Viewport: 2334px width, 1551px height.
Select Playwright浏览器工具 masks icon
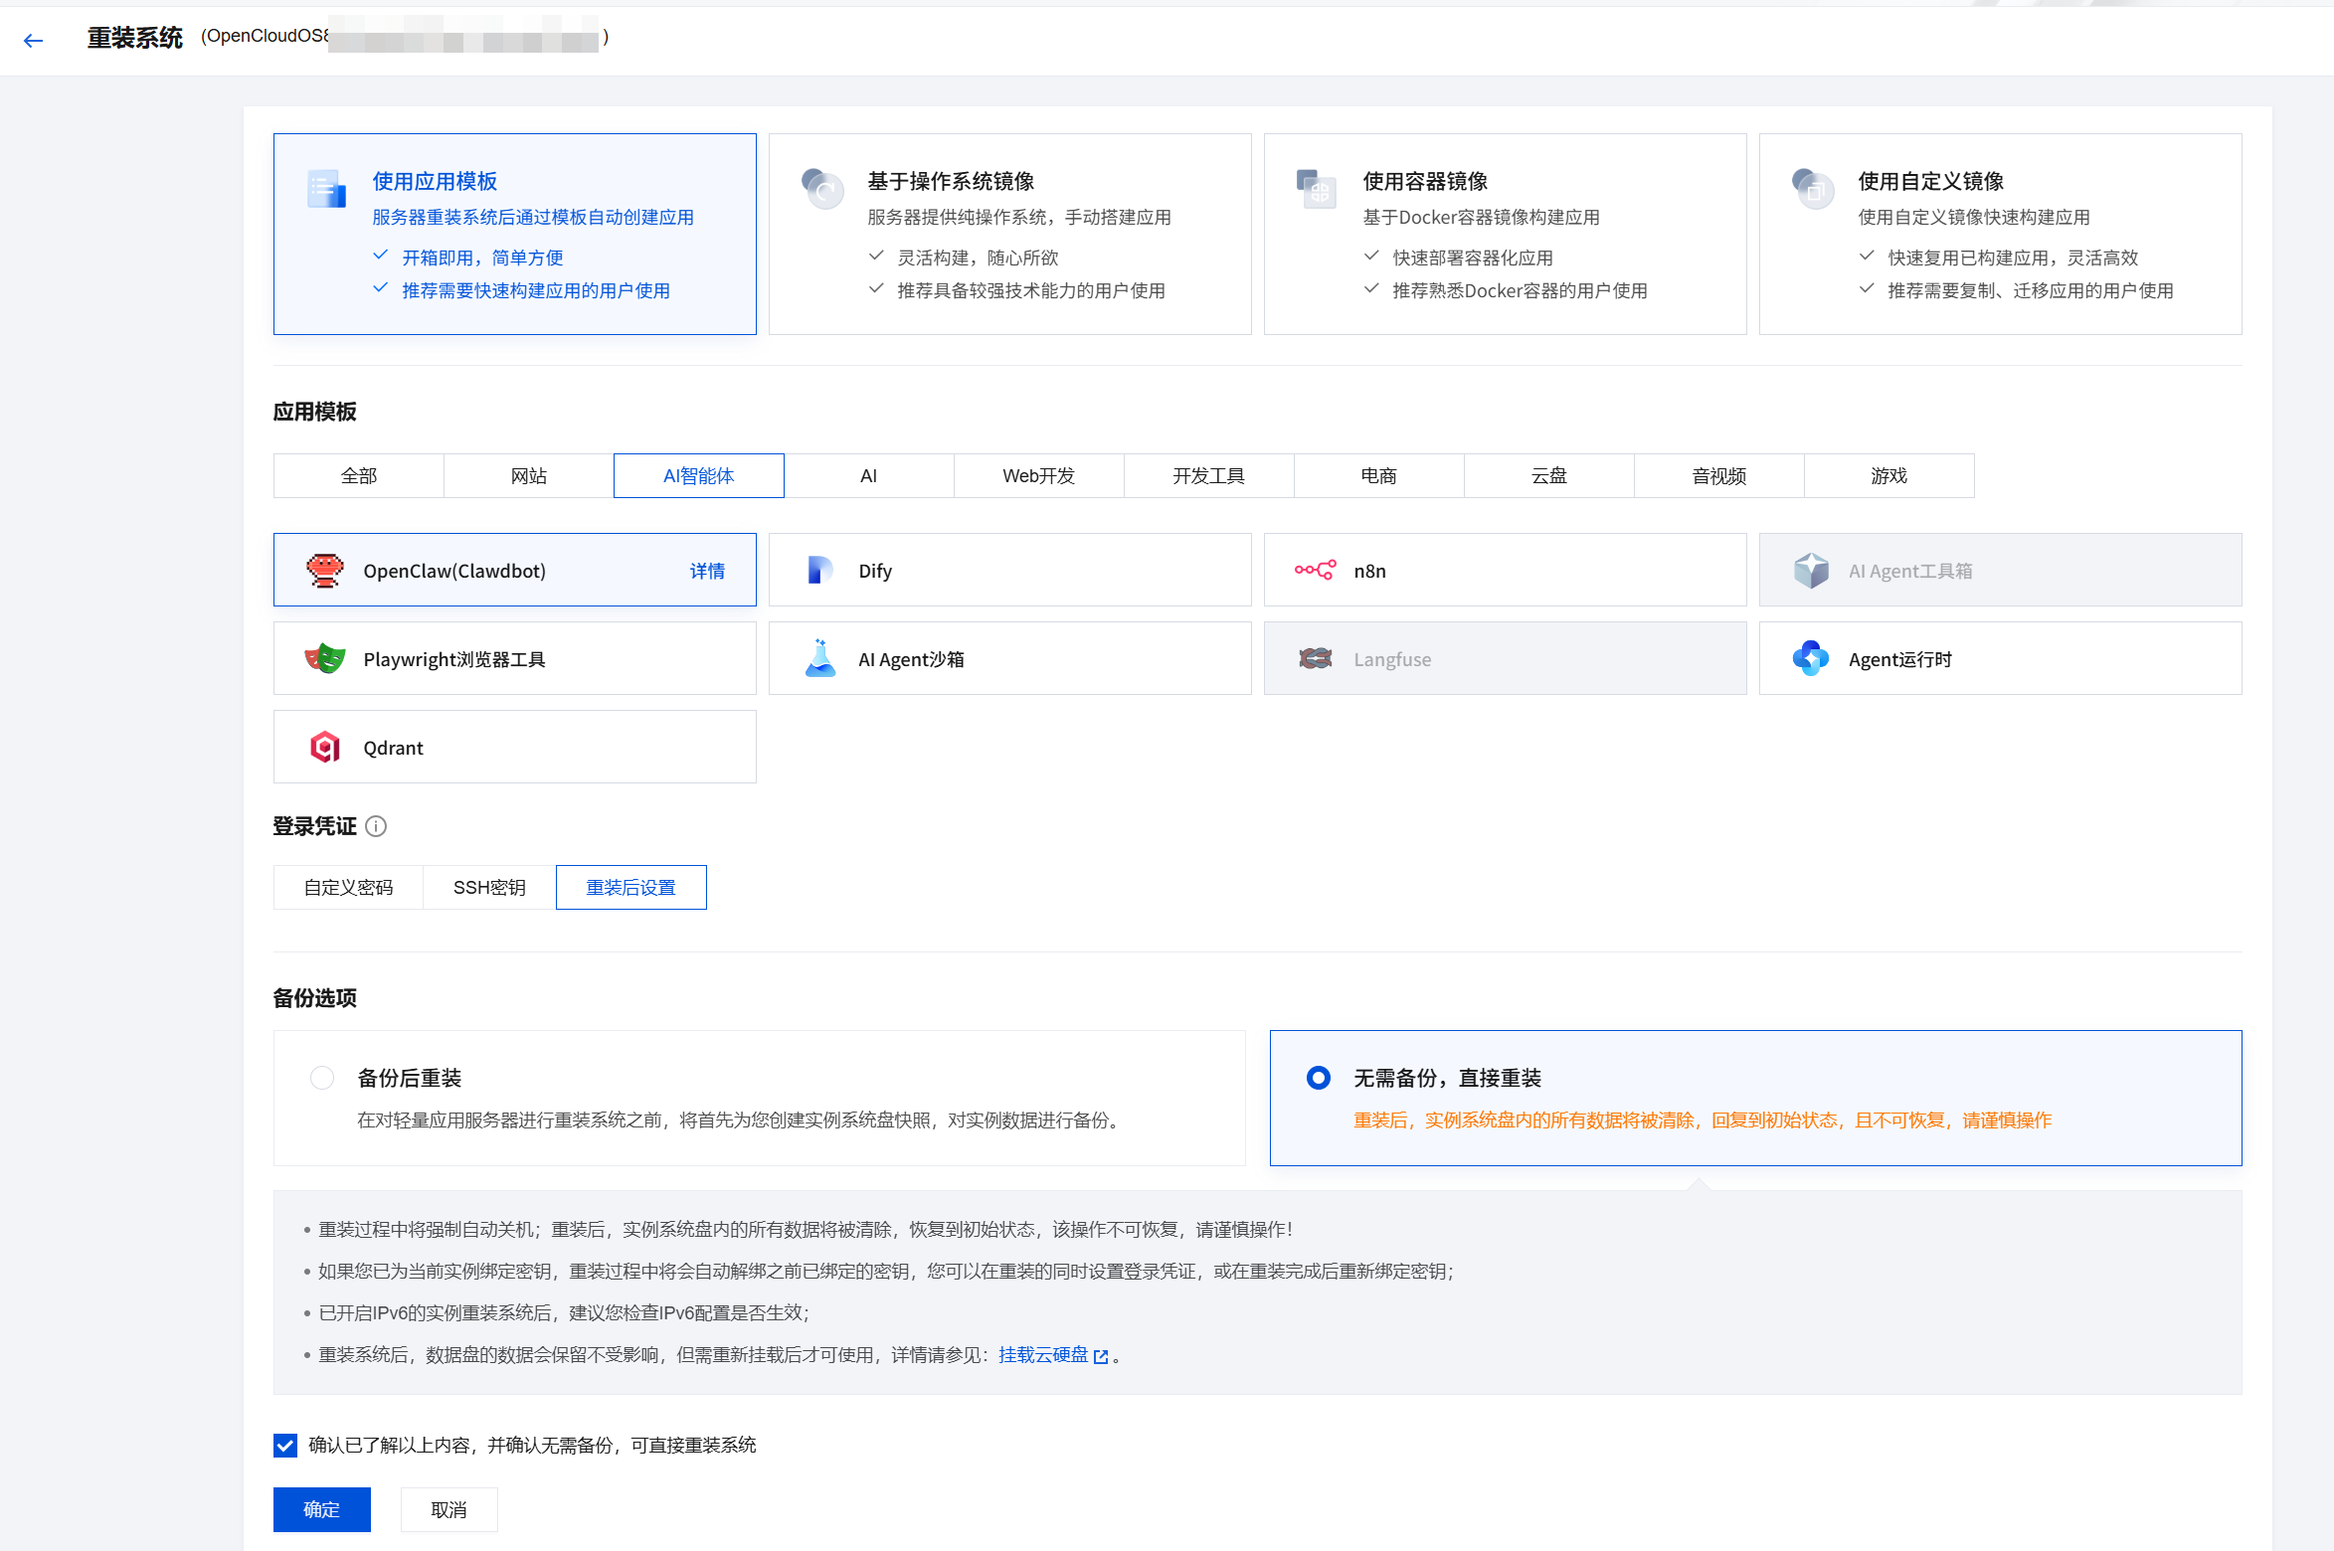point(324,659)
